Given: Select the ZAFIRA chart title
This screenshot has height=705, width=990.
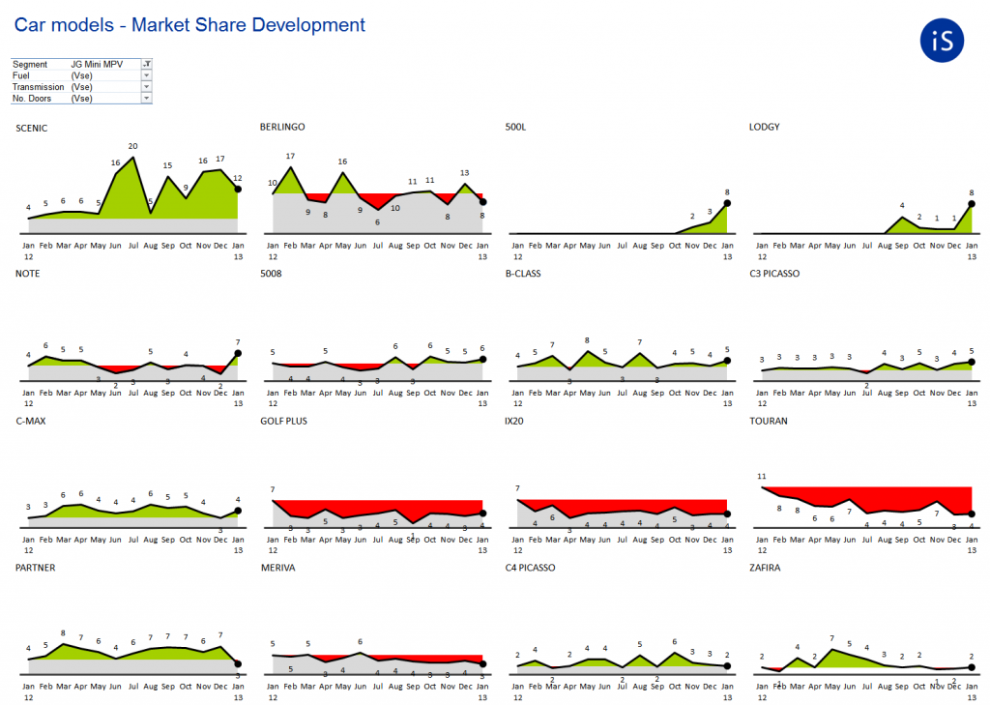Looking at the screenshot, I should [765, 568].
